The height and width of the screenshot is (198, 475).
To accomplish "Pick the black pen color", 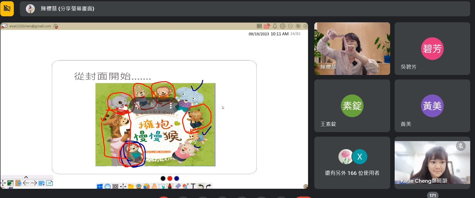I will coord(163,178).
